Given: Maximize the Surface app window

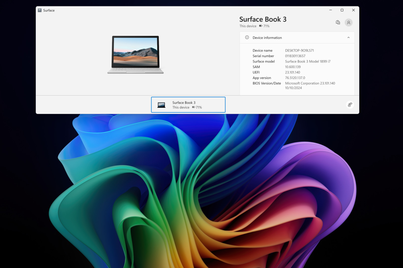Looking at the screenshot, I should [342, 10].
